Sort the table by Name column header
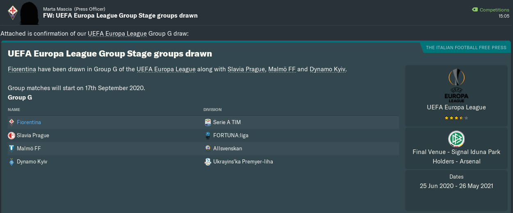This screenshot has width=513, height=213. click(x=14, y=110)
